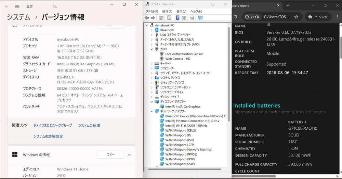The image size is (342, 179).
Task: Select the Web Camera - HD device
Action: pyautogui.click(x=178, y=59)
